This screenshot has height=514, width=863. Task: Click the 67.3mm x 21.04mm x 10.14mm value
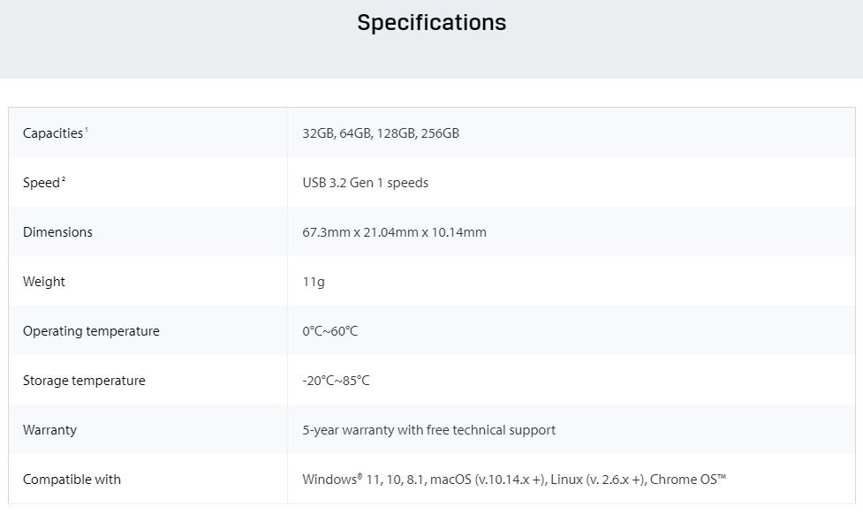(394, 232)
